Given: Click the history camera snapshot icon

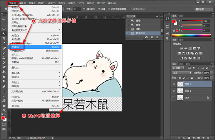Looking at the screenshot, I should (152, 37).
